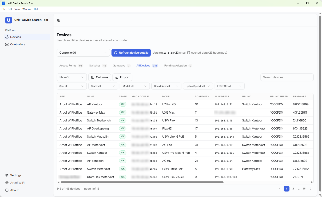The height and width of the screenshot is (197, 322).
Task: Open the LTS/EOL: all filter
Action: pyautogui.click(x=229, y=86)
